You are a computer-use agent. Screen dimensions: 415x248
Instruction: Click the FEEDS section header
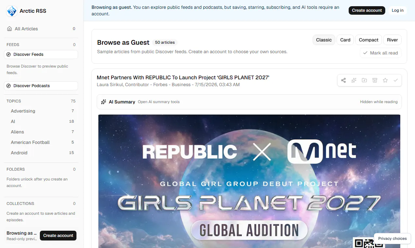(x=13, y=45)
